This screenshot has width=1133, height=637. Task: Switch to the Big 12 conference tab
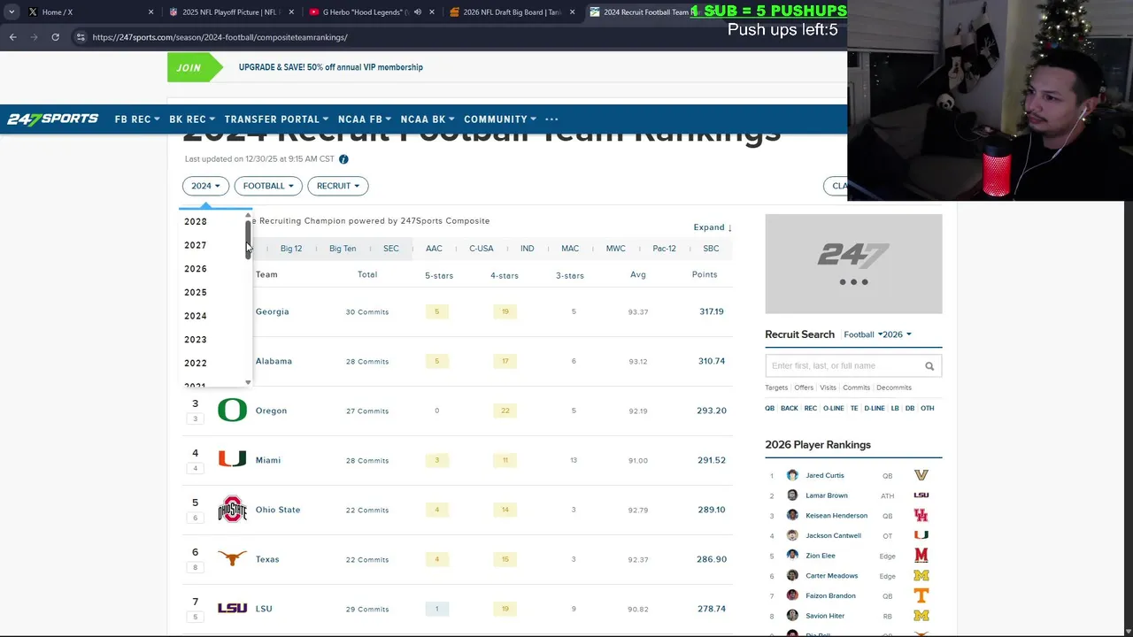click(x=291, y=249)
